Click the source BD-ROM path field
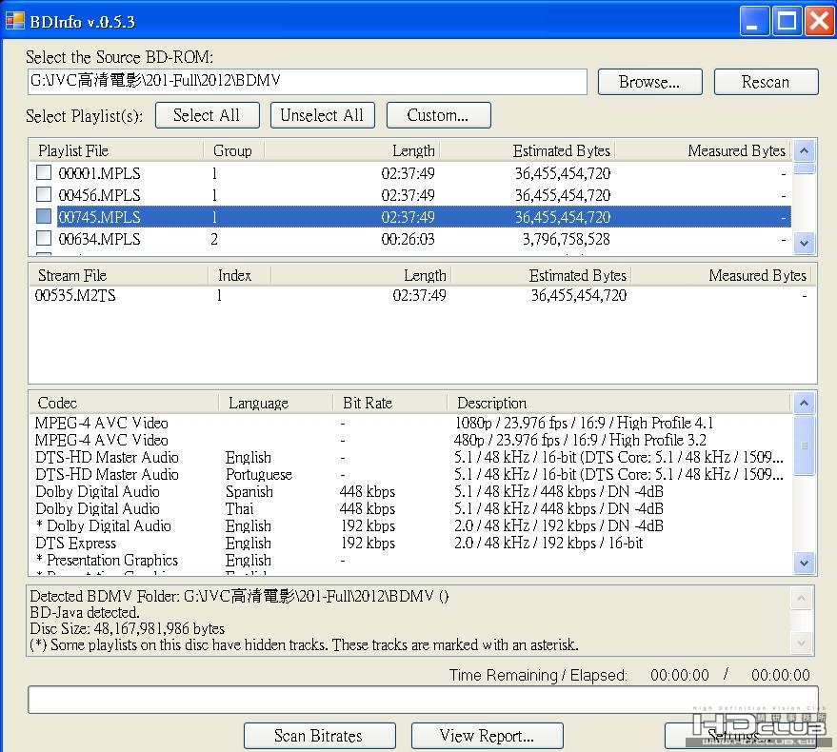 (307, 82)
